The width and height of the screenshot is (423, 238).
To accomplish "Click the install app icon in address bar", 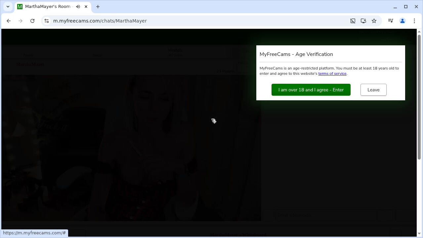I will point(363,21).
